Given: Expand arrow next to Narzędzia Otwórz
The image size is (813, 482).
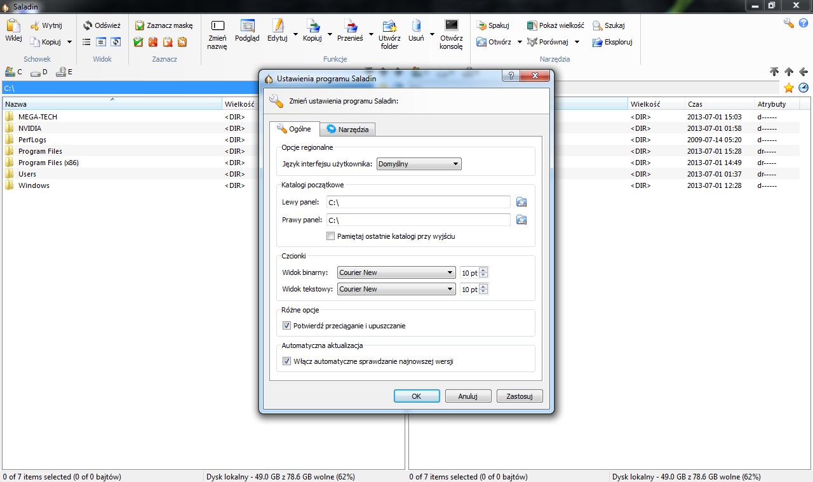Looking at the screenshot, I should 520,42.
